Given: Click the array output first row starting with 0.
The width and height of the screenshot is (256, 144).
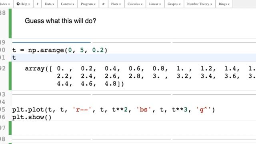Looking at the screenshot, I should point(140,68).
